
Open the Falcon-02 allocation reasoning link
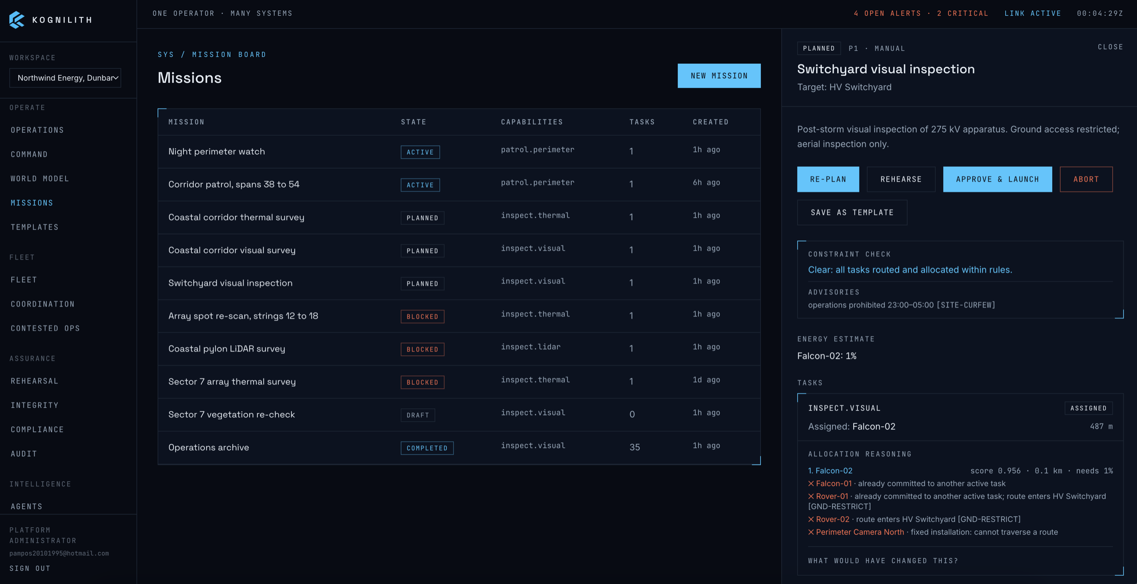(830, 471)
